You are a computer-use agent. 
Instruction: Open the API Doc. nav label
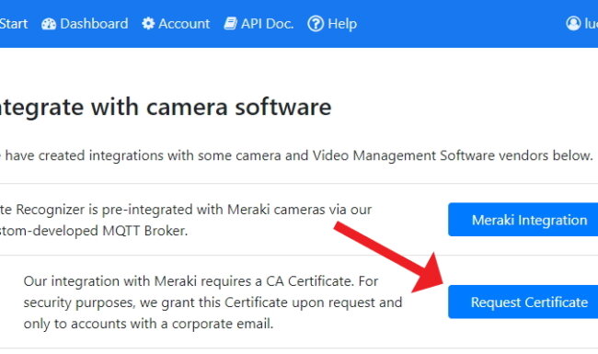(268, 24)
